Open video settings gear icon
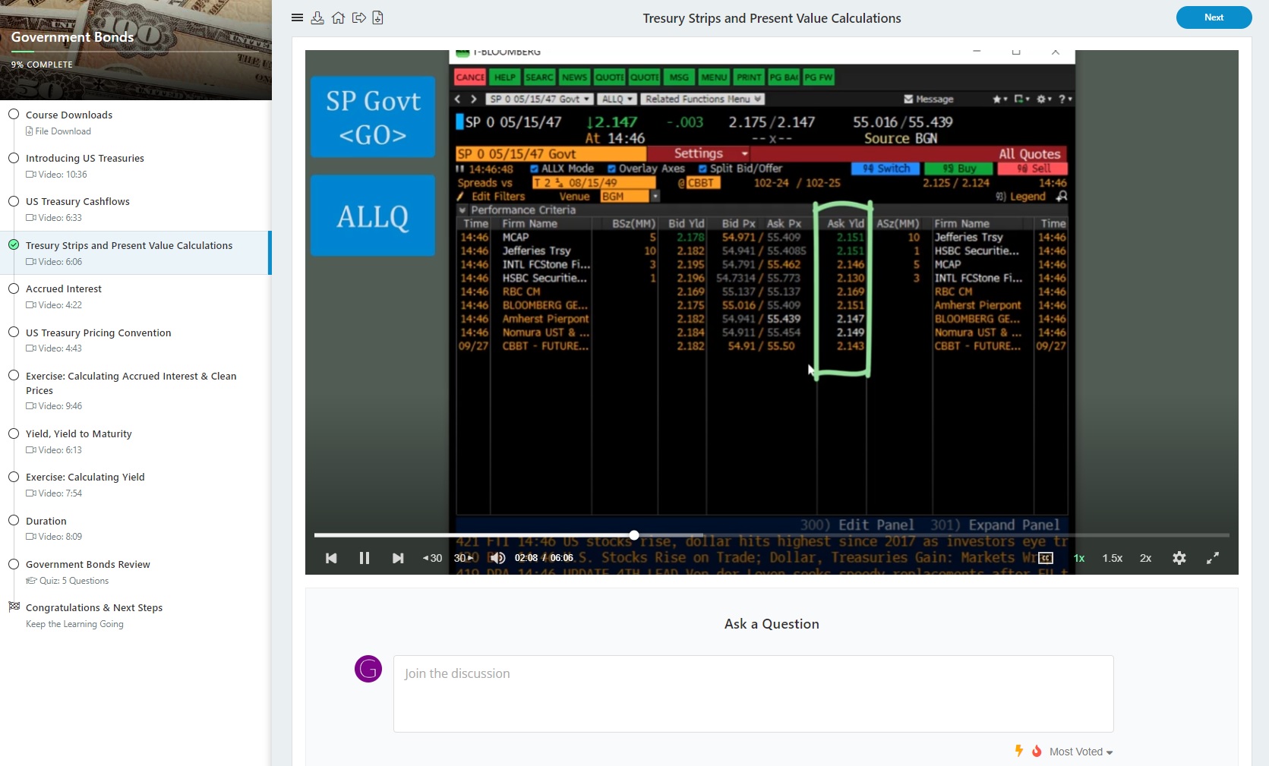 (x=1179, y=558)
